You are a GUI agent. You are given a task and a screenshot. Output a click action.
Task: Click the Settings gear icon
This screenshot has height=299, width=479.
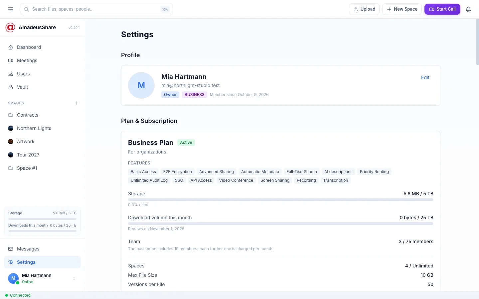pos(11,262)
